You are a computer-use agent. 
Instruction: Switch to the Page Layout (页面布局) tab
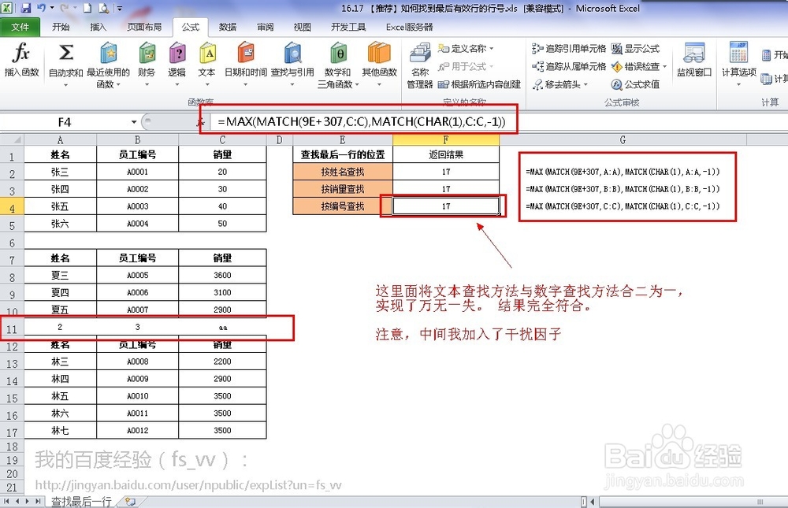[x=144, y=27]
